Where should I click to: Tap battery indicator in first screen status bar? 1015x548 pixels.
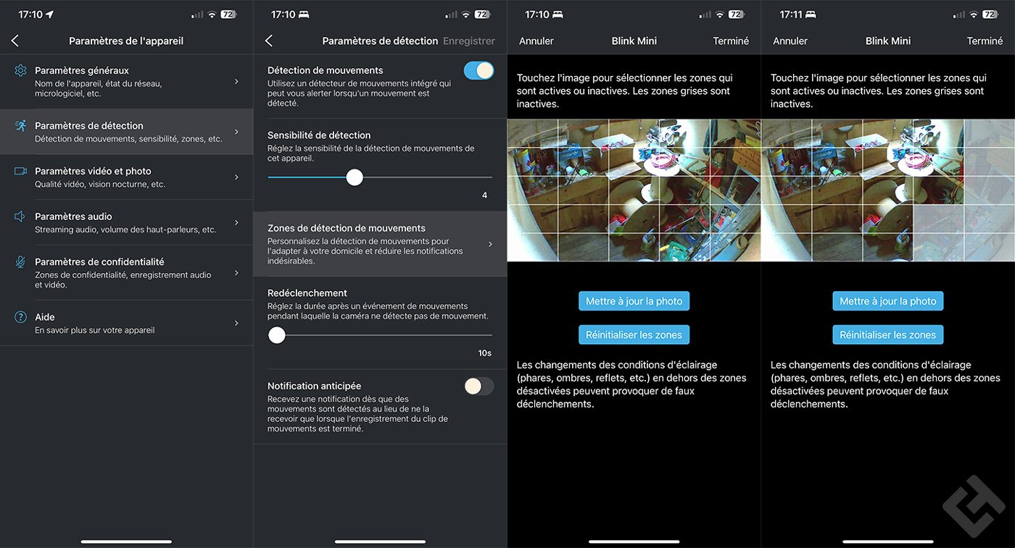[x=228, y=14]
